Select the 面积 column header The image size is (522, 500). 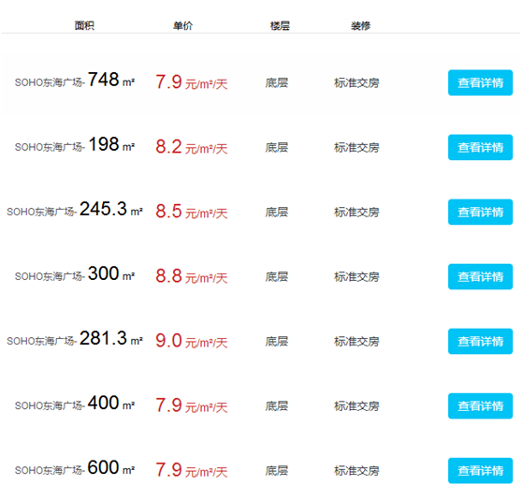pos(84,25)
